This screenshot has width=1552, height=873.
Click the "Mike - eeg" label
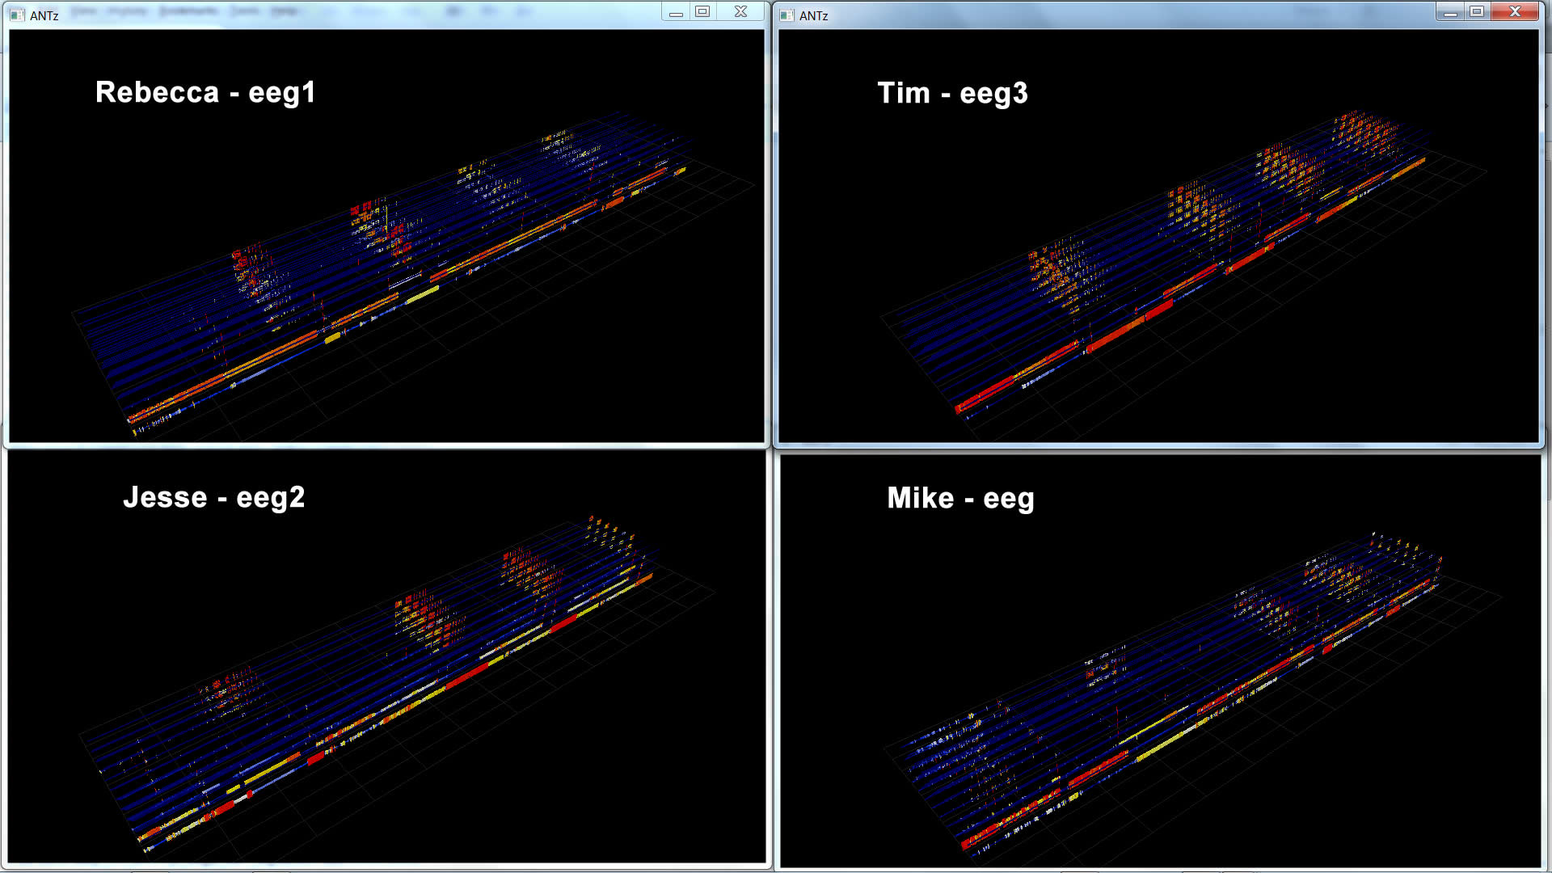click(960, 498)
